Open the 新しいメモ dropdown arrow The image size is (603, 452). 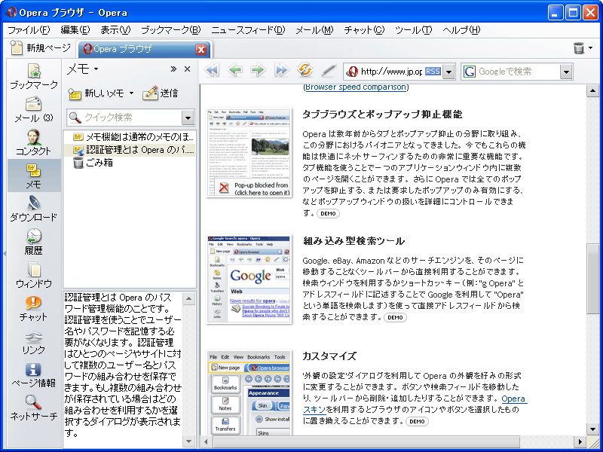(x=131, y=93)
